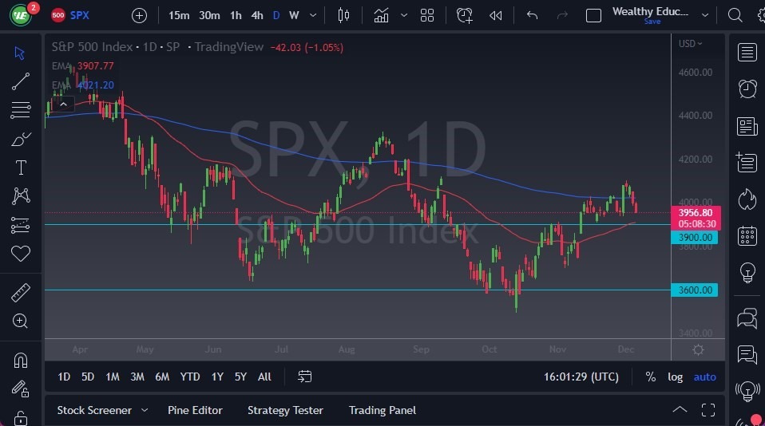Open the public chats panel

point(747,318)
